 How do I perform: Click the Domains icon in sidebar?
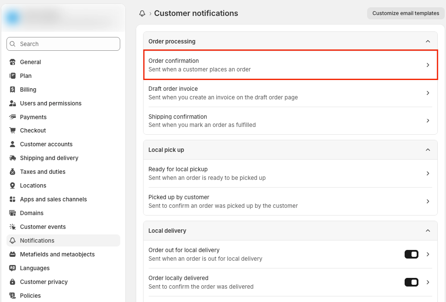point(12,213)
